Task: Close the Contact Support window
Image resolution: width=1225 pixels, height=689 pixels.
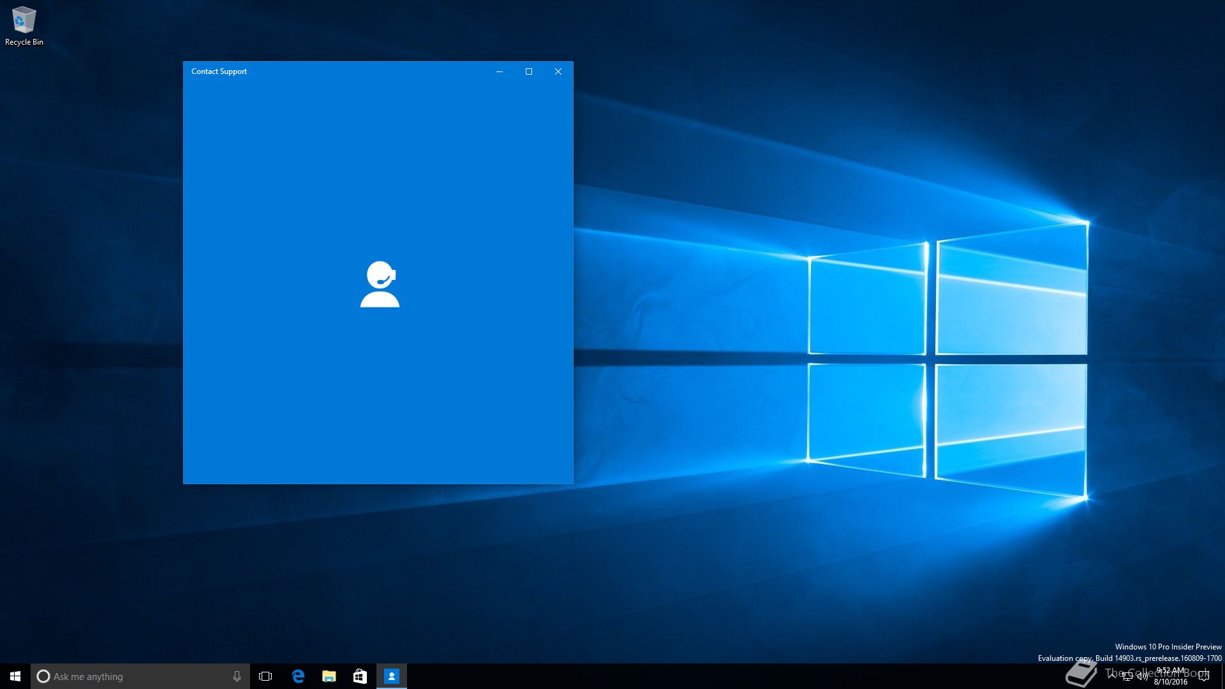Action: 558,71
